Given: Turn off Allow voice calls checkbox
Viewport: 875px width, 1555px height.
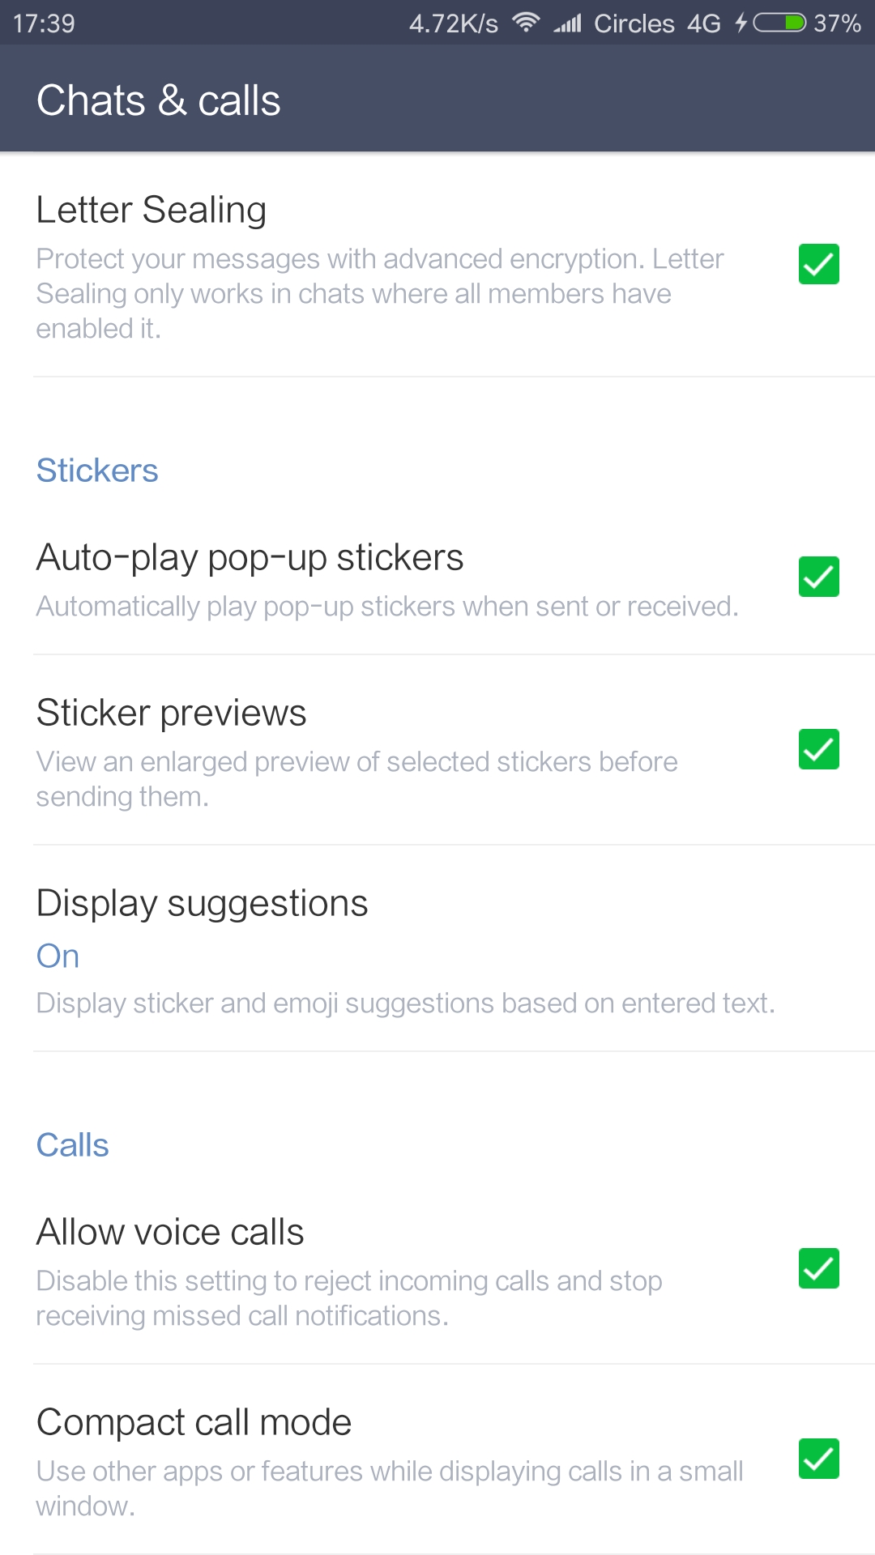Looking at the screenshot, I should click(818, 1268).
